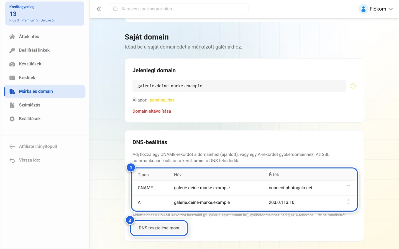
Task: Click the name cell in the CNAME row
Action: coord(202,188)
